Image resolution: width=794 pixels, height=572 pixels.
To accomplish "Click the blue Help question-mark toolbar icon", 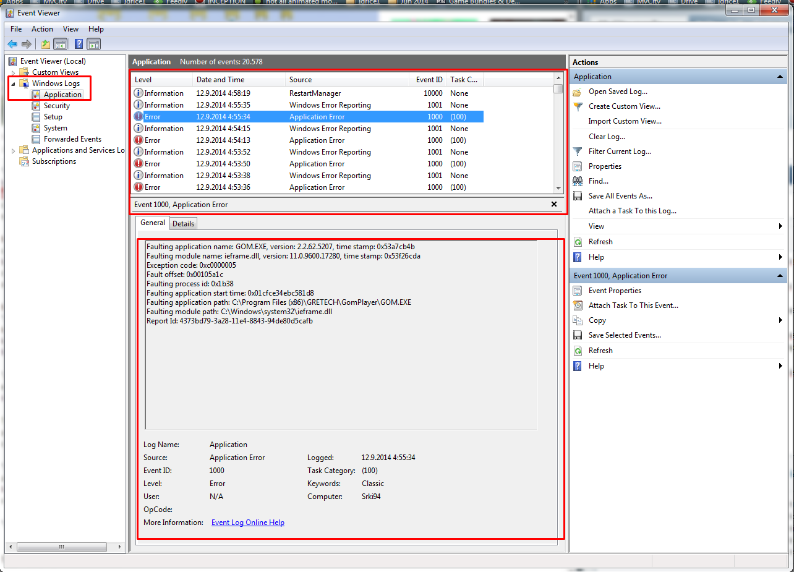I will coord(79,44).
